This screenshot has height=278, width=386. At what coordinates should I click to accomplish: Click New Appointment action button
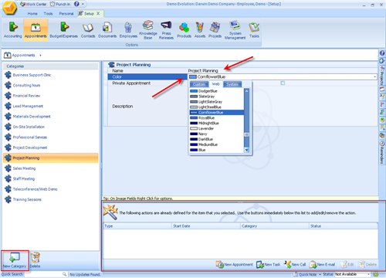point(234,264)
